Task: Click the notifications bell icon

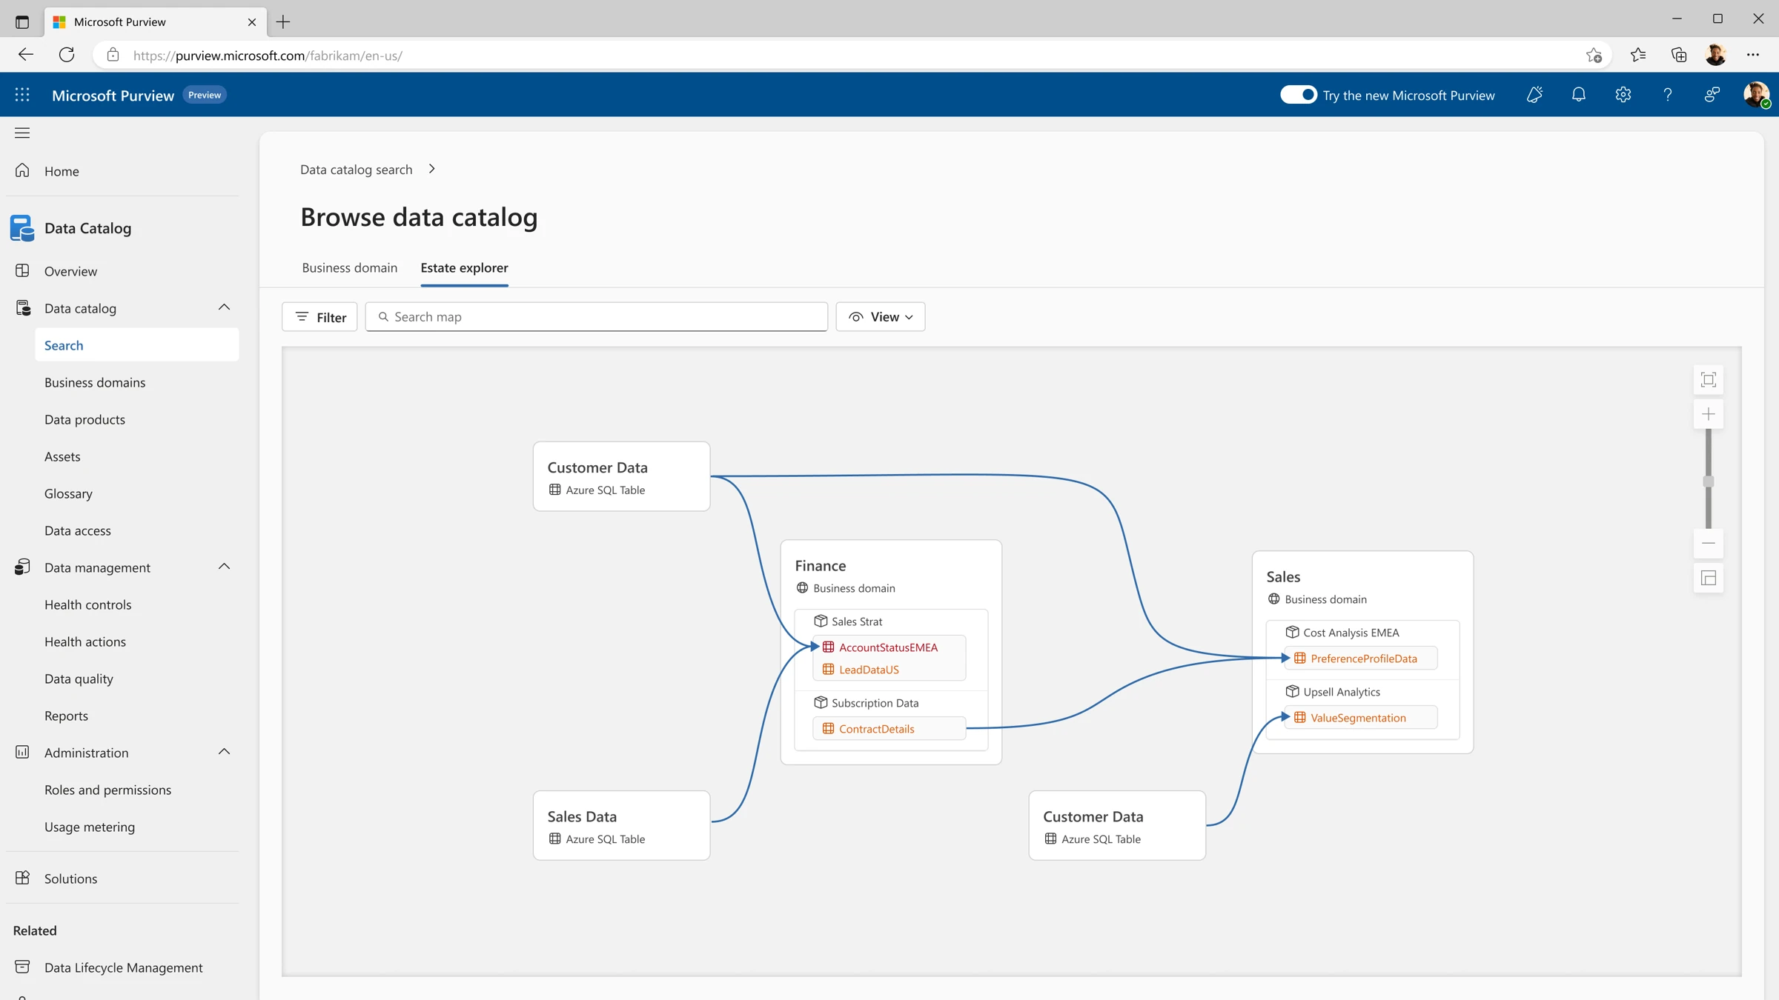Action: [x=1579, y=95]
